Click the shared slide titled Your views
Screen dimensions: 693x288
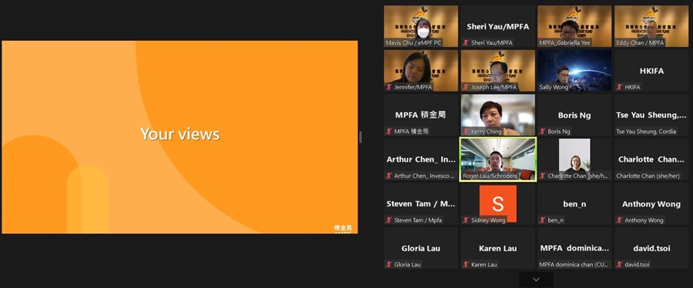[x=180, y=137]
